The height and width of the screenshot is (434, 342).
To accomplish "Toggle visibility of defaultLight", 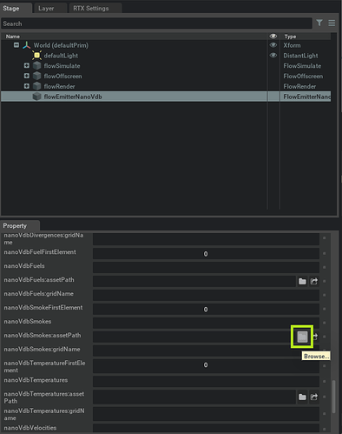I will [273, 56].
